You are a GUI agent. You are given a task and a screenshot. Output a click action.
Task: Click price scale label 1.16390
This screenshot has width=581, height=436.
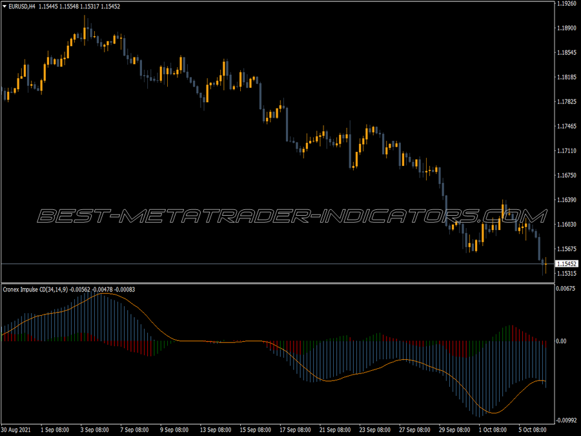pyautogui.click(x=567, y=200)
